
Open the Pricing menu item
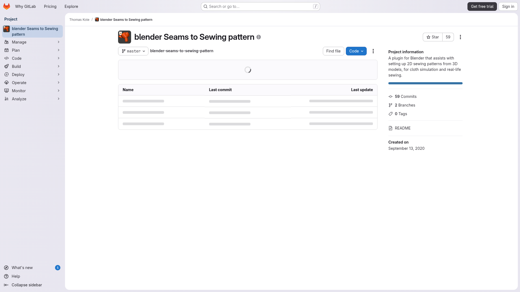point(50,6)
